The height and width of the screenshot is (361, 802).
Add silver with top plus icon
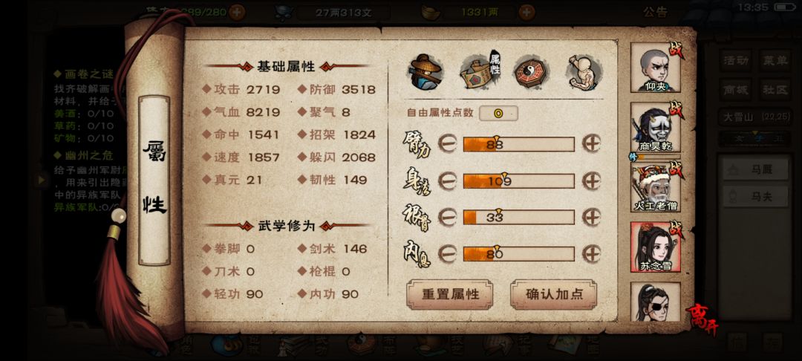(x=526, y=12)
